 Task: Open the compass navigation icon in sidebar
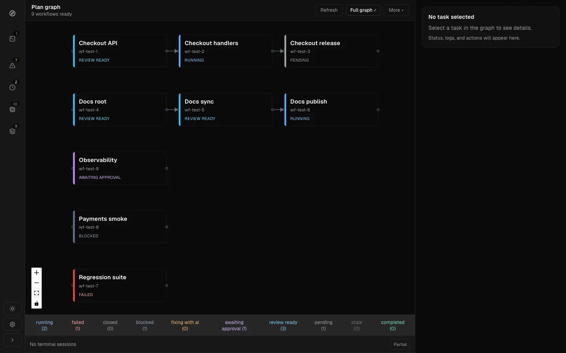(x=13, y=13)
